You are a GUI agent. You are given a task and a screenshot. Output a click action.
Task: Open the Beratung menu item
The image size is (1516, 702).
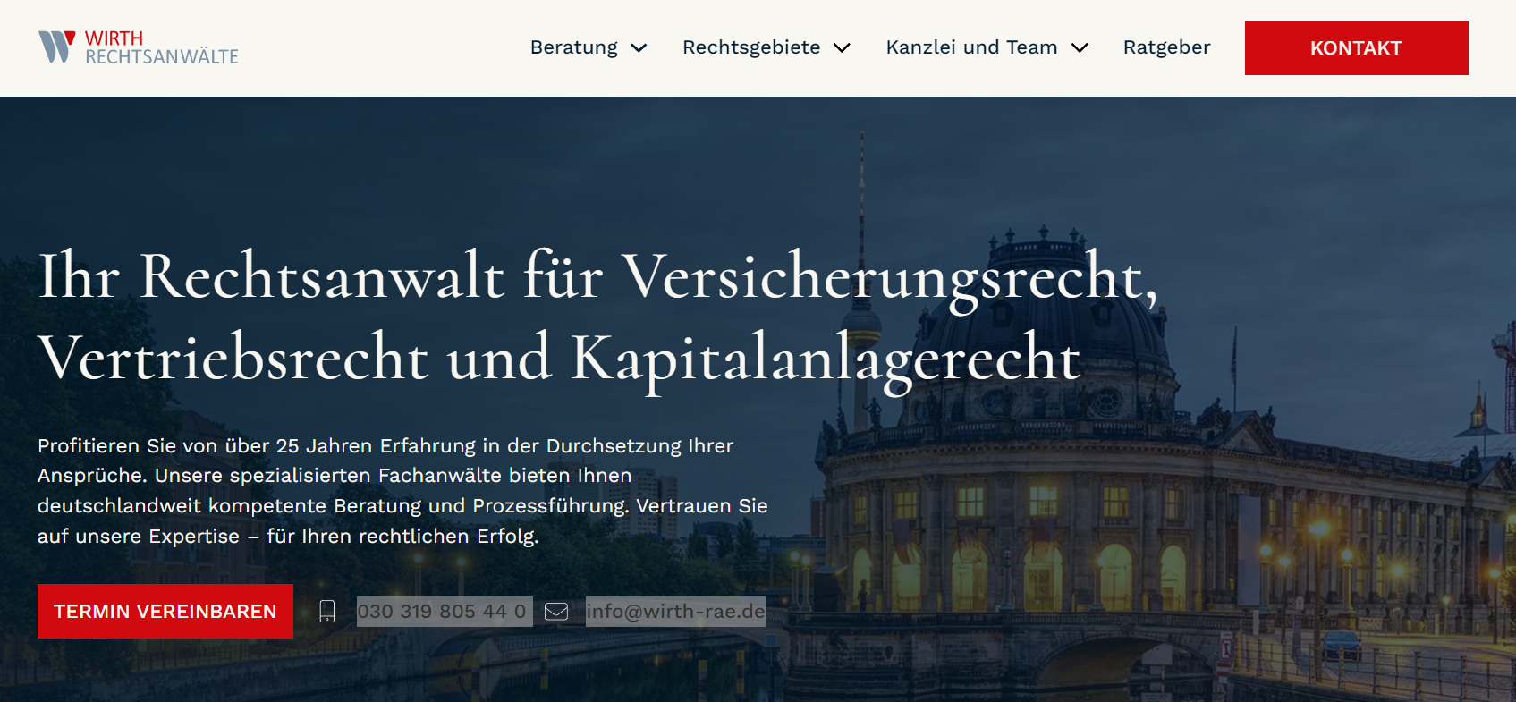(x=573, y=47)
